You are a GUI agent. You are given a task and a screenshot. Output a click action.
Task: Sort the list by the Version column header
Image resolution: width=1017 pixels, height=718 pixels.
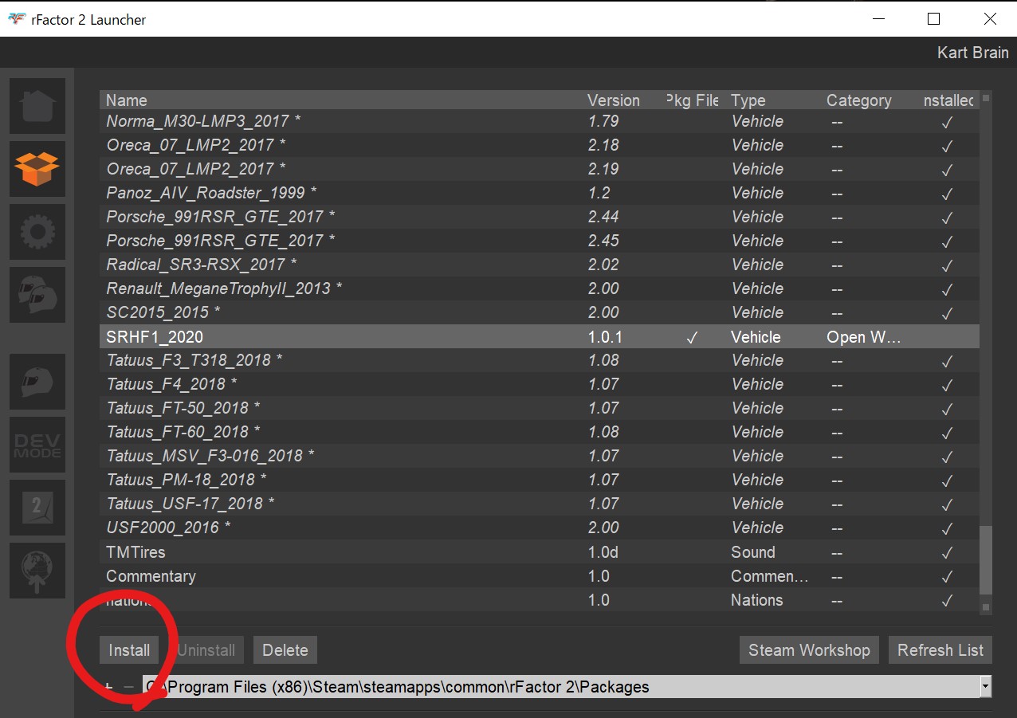click(x=613, y=100)
